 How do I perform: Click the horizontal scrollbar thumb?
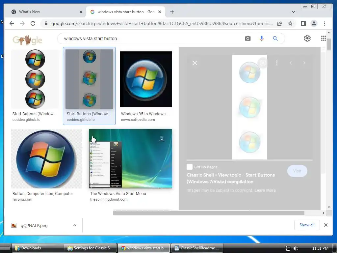209,213
